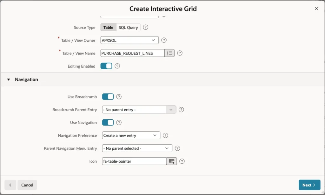
Task: Open table list picker for Table / View Name
Action: pos(169,53)
